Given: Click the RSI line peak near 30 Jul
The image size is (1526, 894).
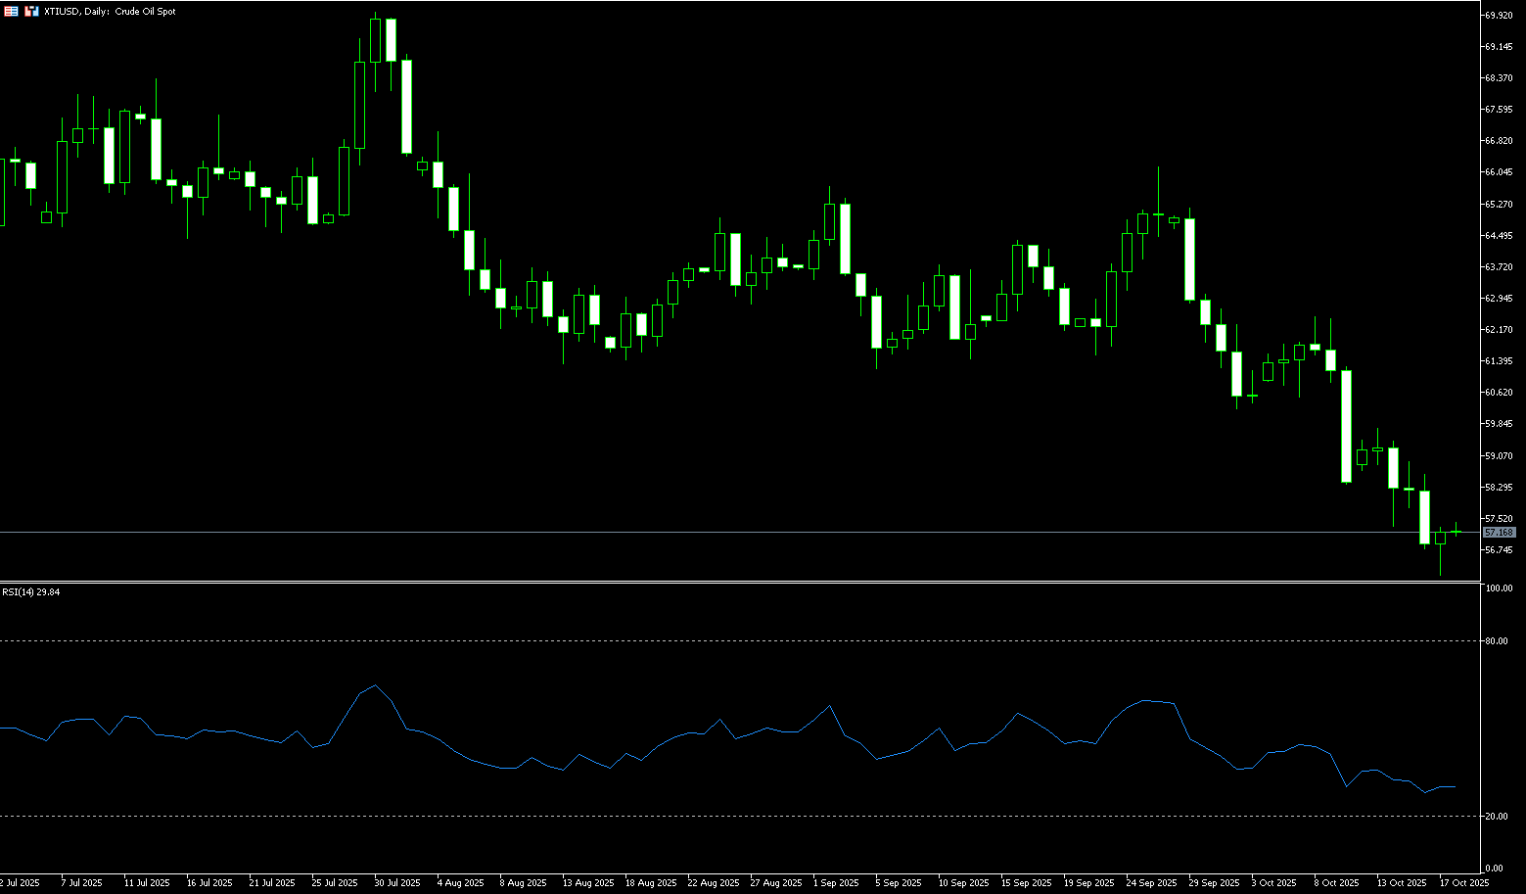Looking at the screenshot, I should point(376,685).
